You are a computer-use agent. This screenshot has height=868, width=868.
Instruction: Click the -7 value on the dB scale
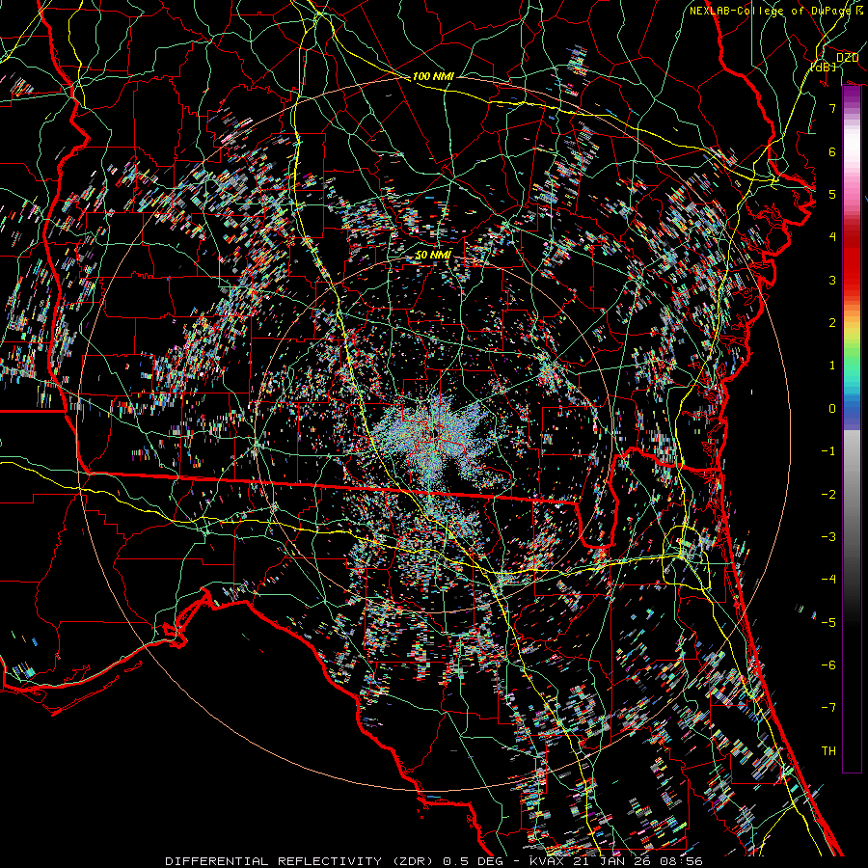(x=828, y=708)
